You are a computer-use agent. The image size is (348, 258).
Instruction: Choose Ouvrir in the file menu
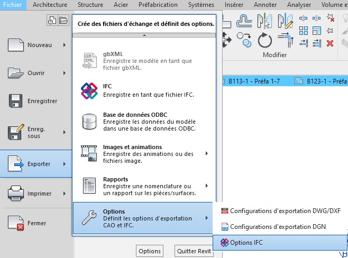point(36,73)
